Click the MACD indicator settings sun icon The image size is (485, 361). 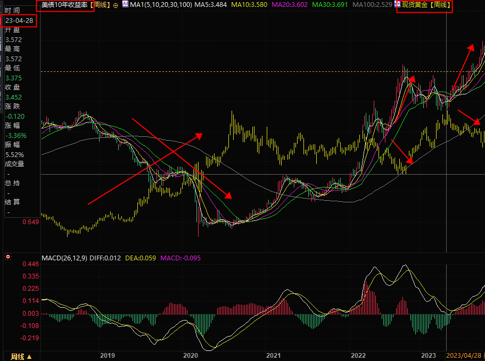7,258
